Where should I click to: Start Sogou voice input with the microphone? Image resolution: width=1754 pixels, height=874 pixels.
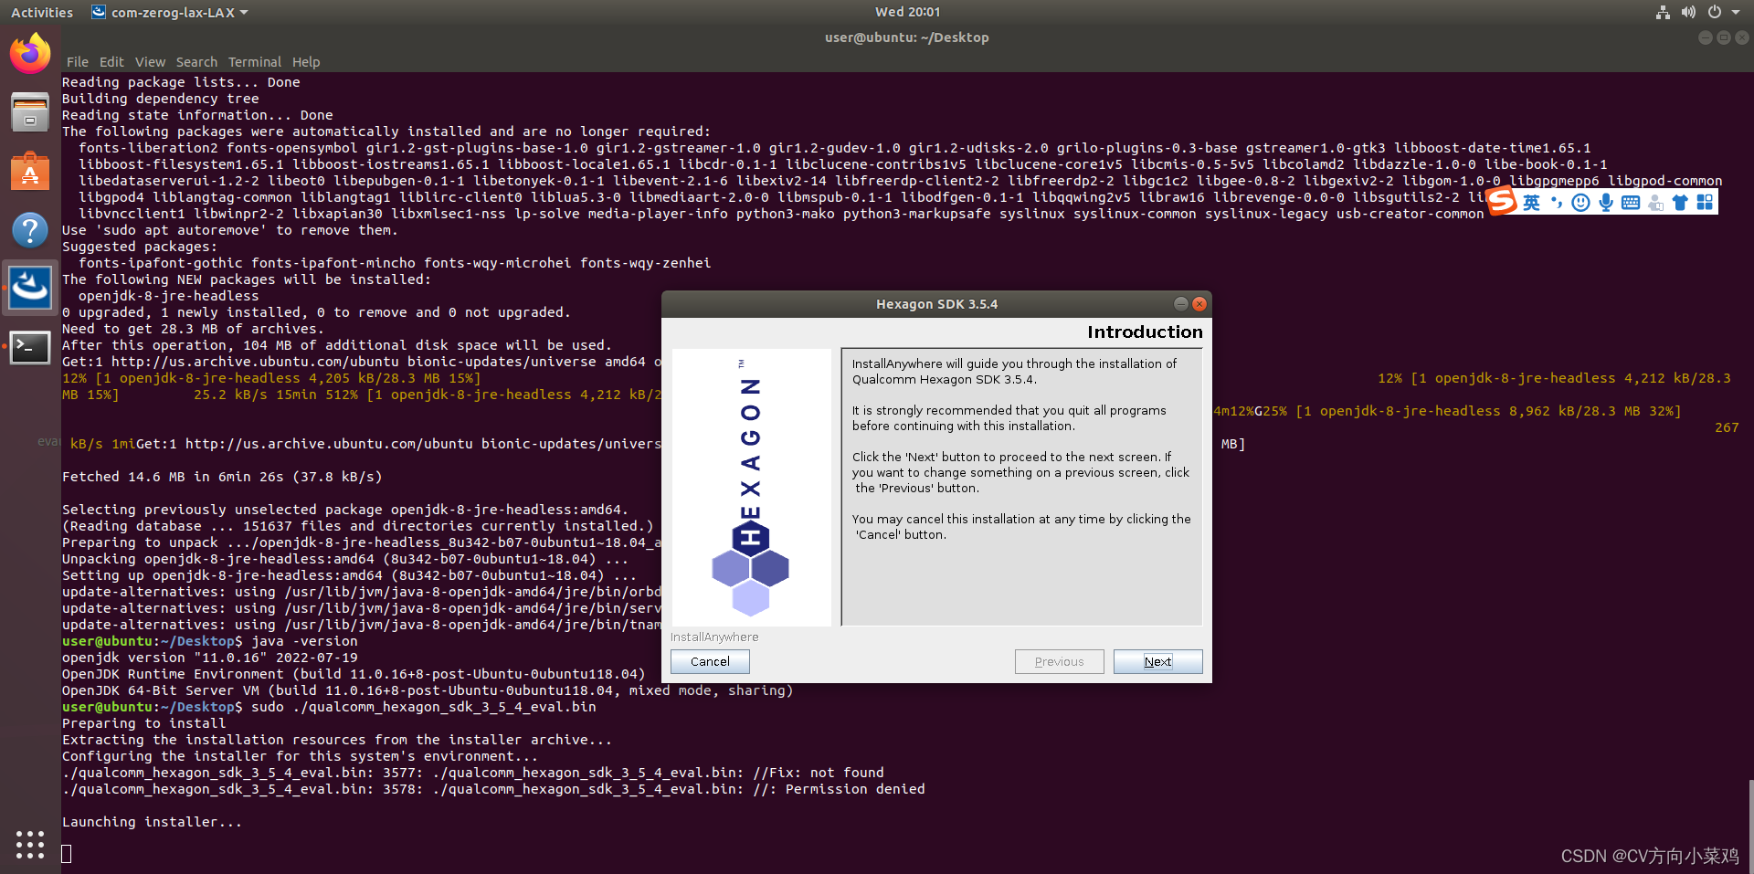point(1606,203)
